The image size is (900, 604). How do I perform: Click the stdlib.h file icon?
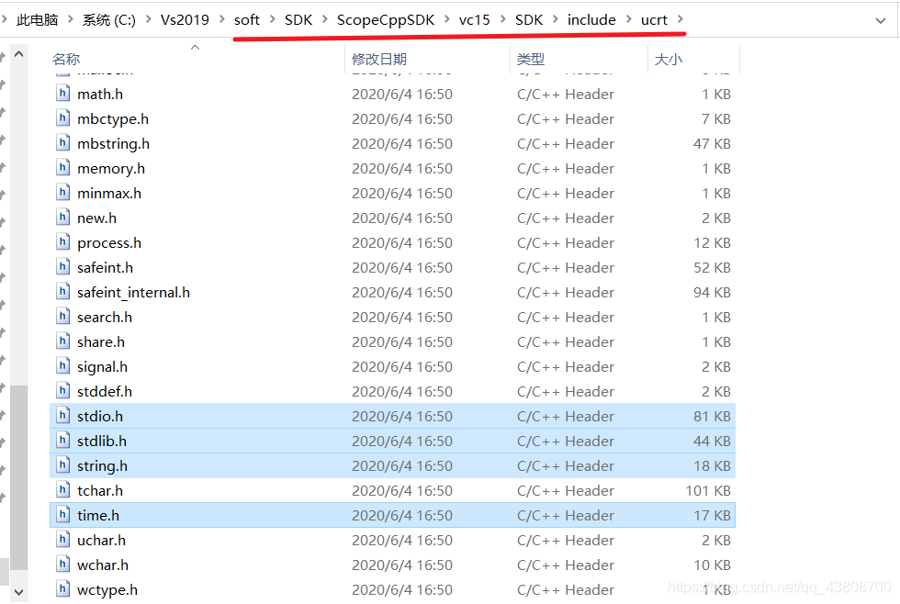point(63,441)
